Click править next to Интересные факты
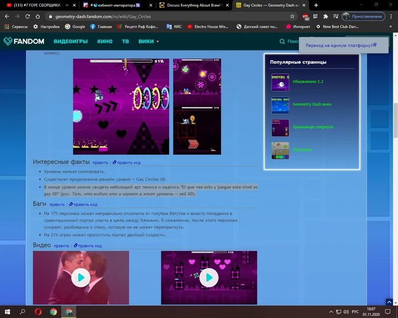The height and width of the screenshot is (318, 398). (x=100, y=163)
